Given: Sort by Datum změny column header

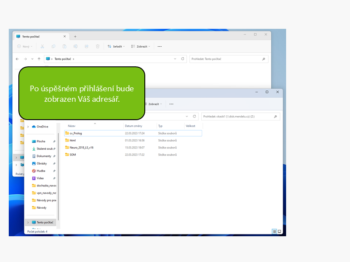Looking at the screenshot, I should [133, 126].
